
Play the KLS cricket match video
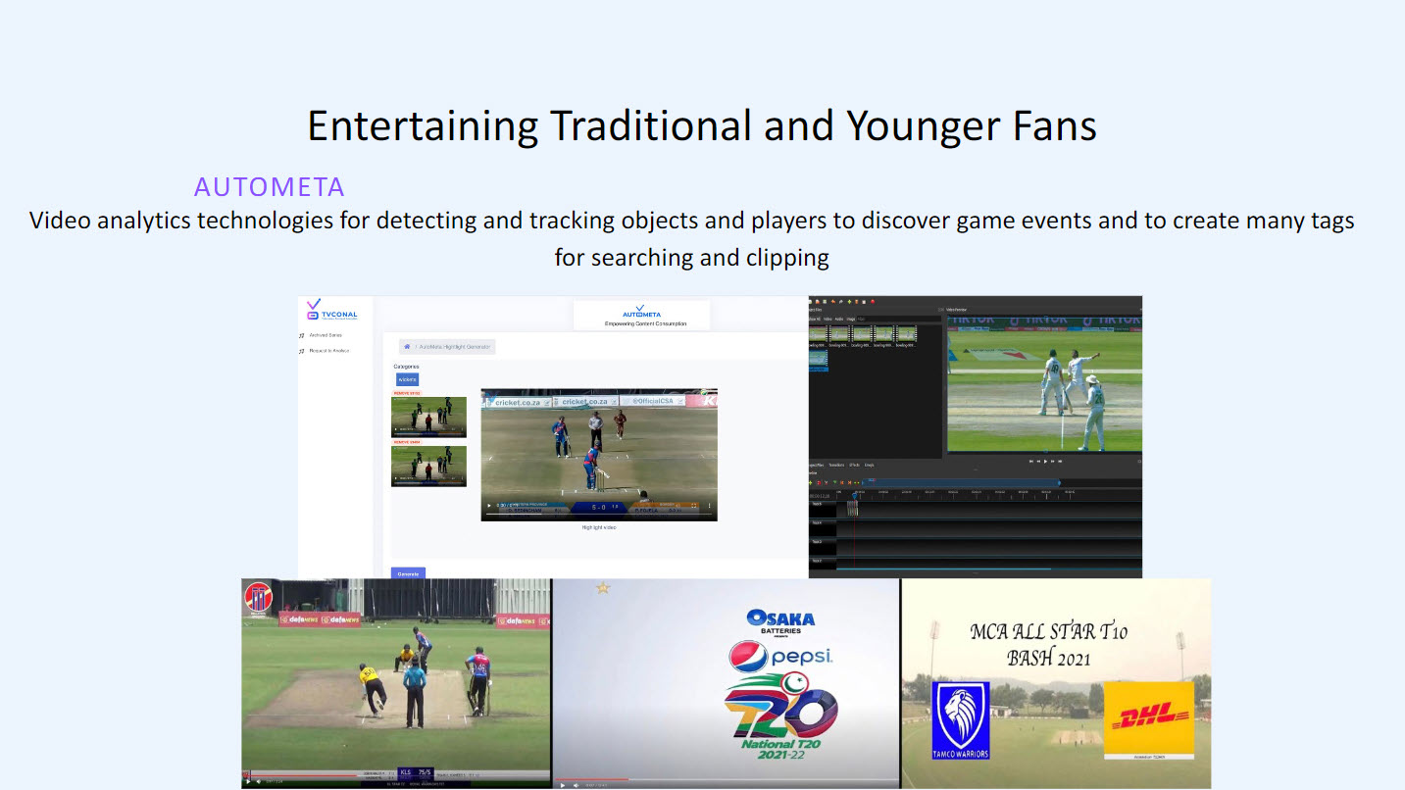(248, 781)
